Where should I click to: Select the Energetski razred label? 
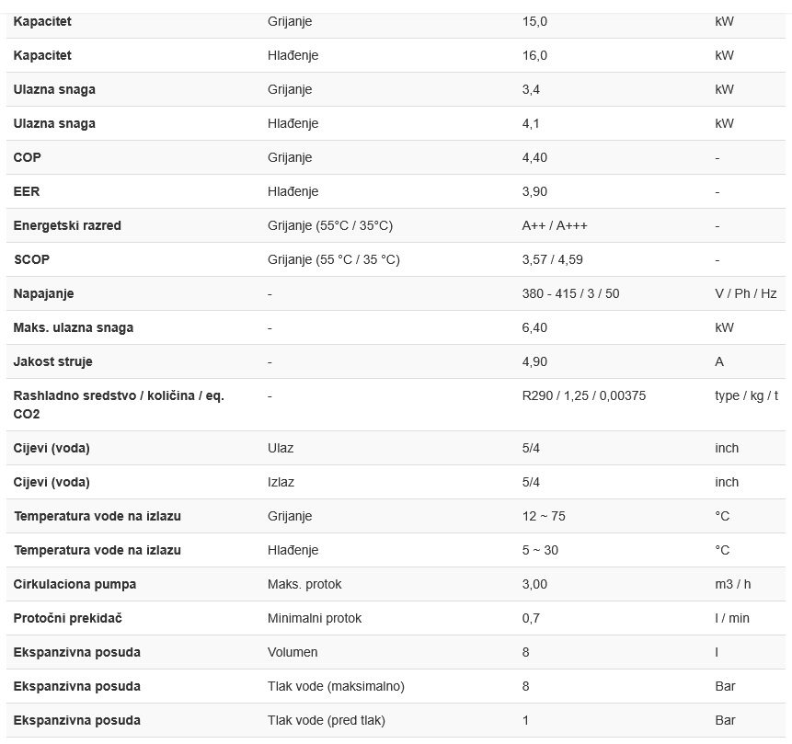tap(67, 225)
